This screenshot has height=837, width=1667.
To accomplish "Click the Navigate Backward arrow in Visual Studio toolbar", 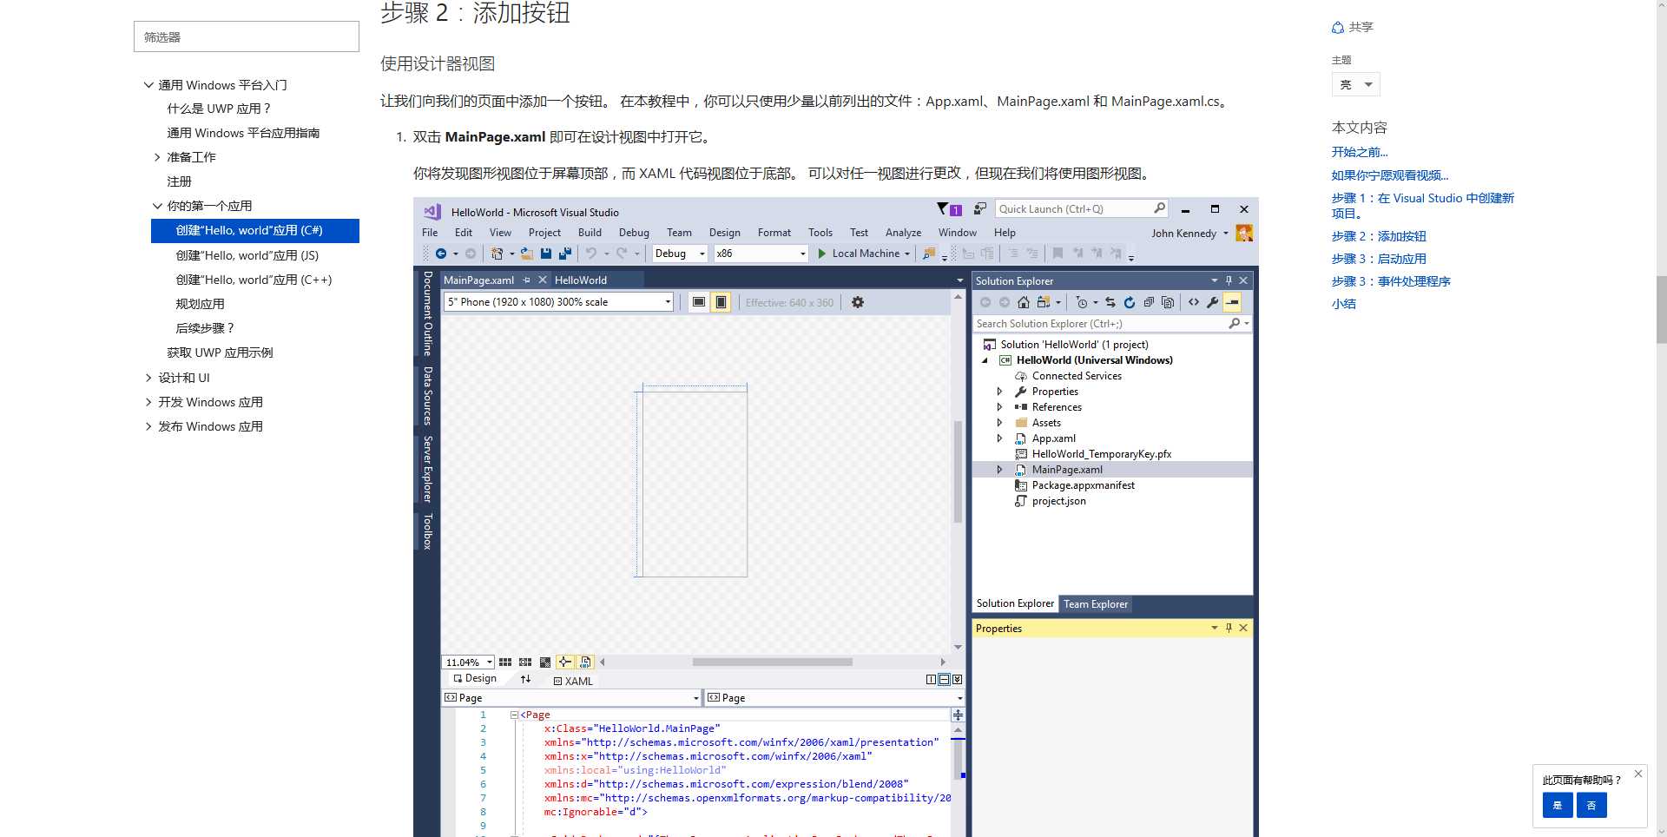I will (441, 254).
